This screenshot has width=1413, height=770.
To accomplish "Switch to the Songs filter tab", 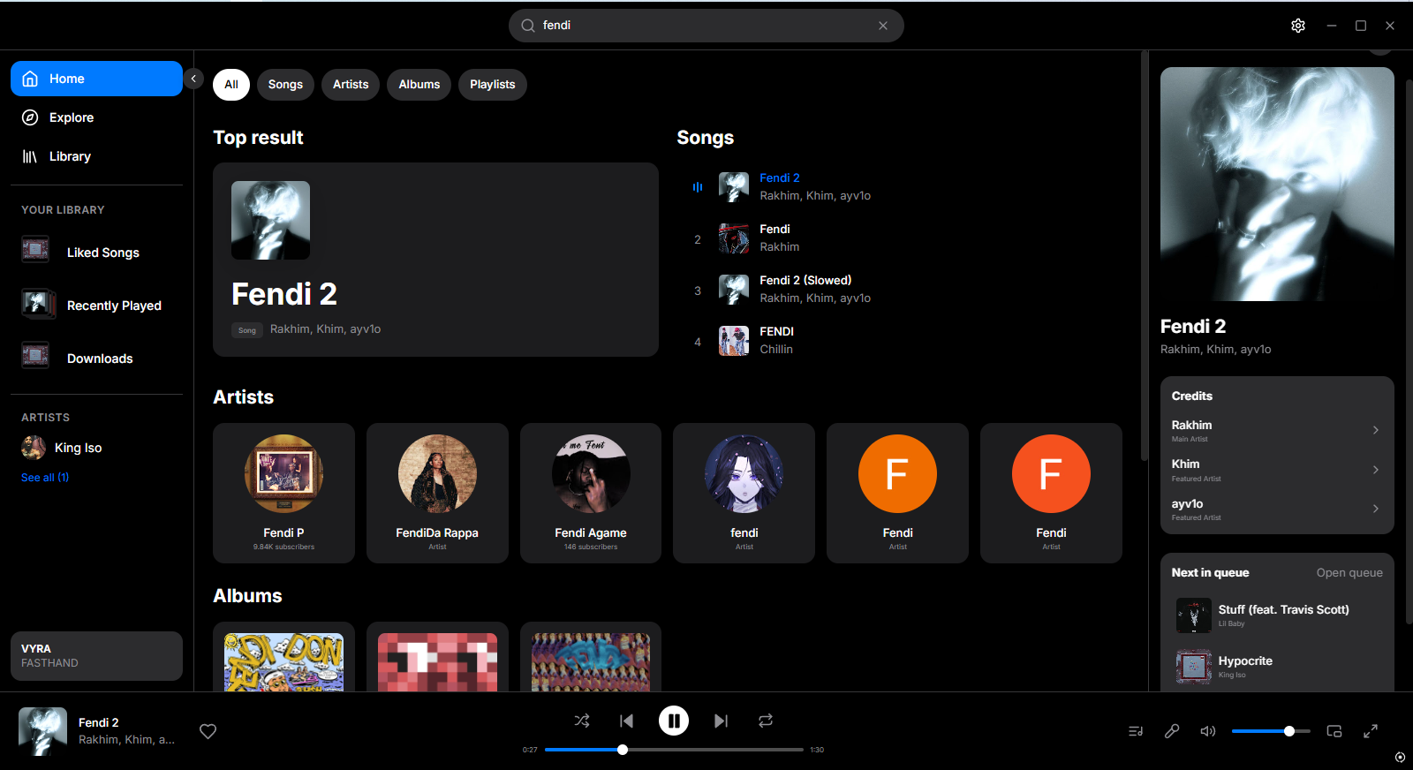I will click(x=285, y=85).
